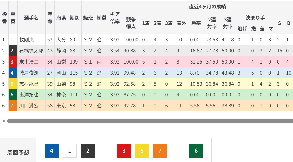Image resolution: width=293 pixels, height=162 pixels.
Task: Click the orange number 7 prediction box
Action: (160, 151)
